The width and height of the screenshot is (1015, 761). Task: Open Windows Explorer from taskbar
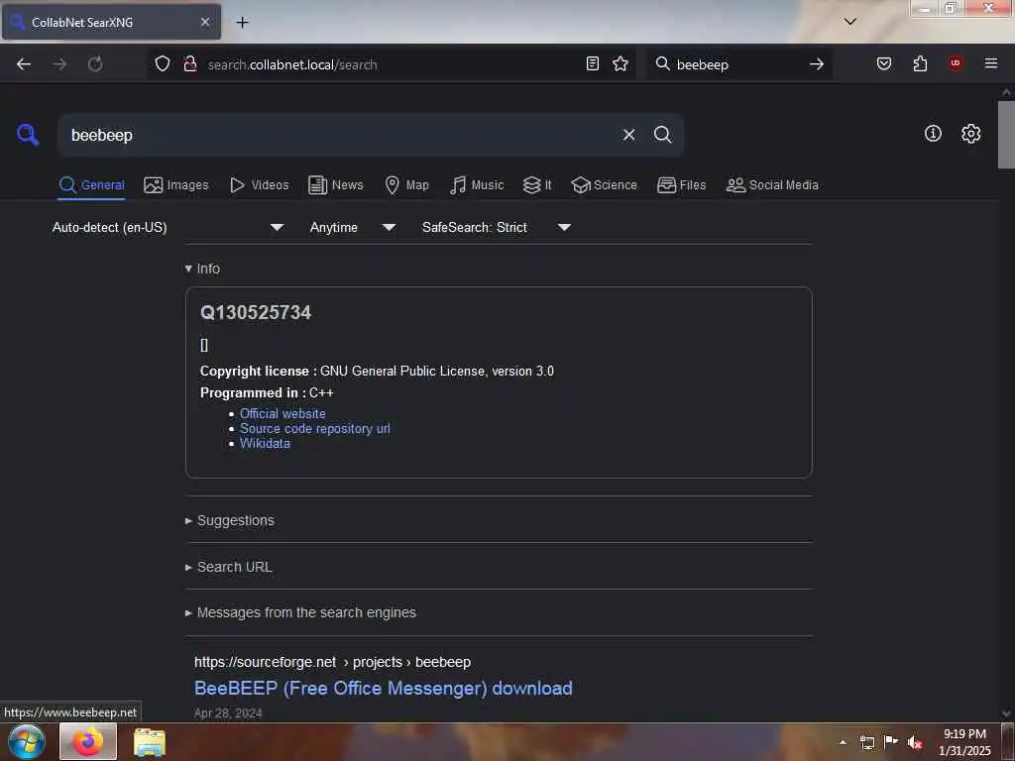[150, 742]
